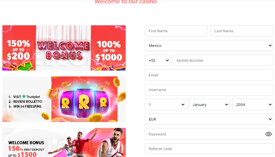Open the Welcome Bonus promo banner

coord(64,48)
